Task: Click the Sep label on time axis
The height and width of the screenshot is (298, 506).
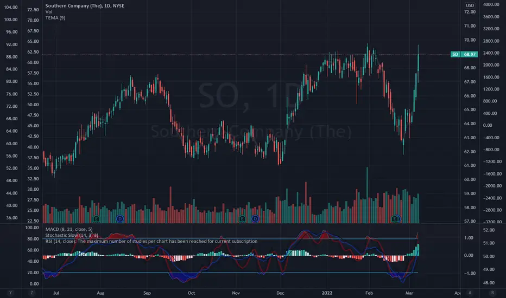Action: [x=147, y=293]
